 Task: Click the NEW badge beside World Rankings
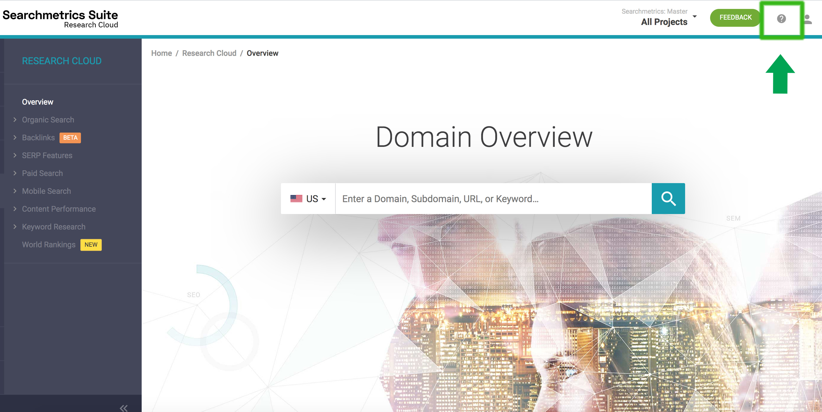pyautogui.click(x=91, y=245)
